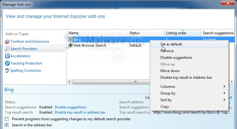The image size is (237, 129).
Task: Click Disable top result in address bar link
Action: [x=80, y=112]
